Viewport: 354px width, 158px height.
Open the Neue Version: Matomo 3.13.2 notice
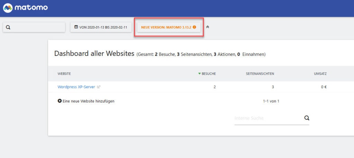point(169,27)
